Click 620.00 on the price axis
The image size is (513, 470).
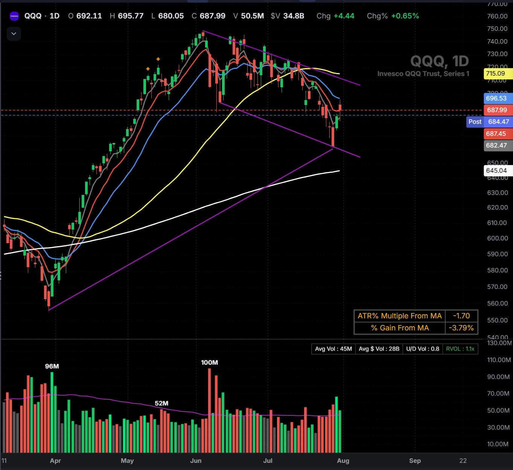coord(497,207)
